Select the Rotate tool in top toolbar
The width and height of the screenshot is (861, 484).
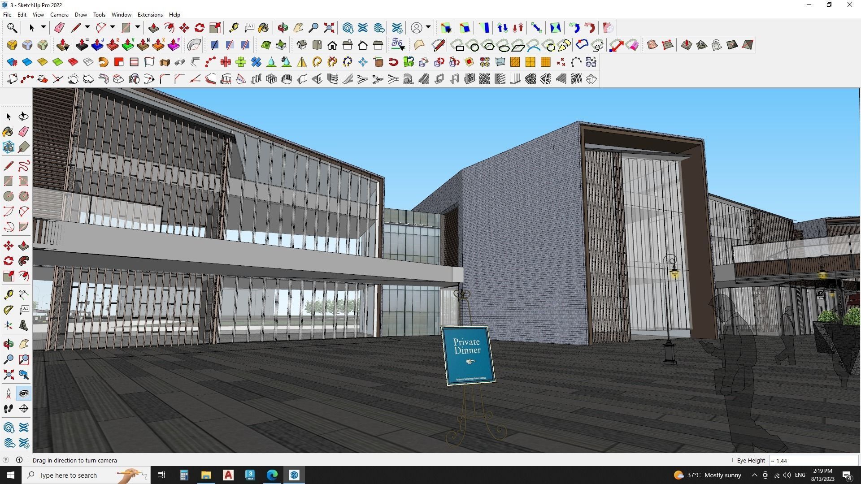click(x=200, y=28)
